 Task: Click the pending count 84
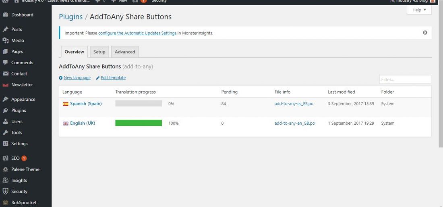pos(224,104)
